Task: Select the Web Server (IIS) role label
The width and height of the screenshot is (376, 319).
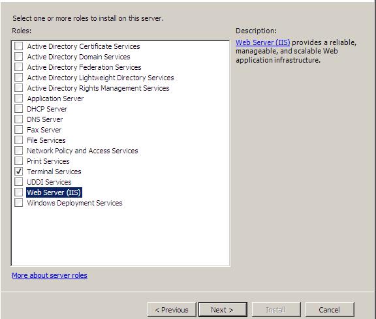Action: pyautogui.click(x=54, y=192)
